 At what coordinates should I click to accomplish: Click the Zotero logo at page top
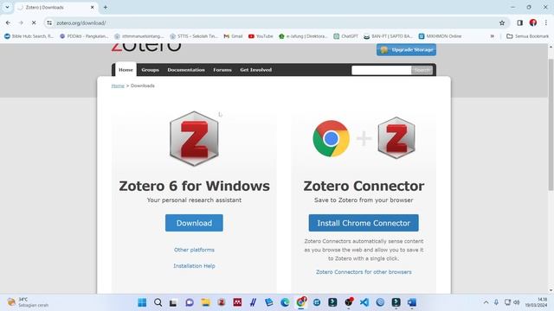click(x=146, y=48)
